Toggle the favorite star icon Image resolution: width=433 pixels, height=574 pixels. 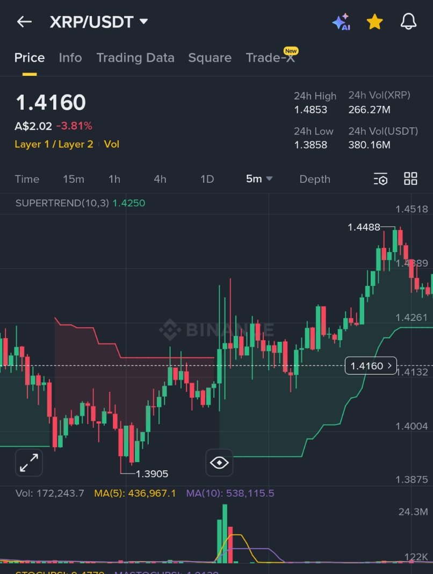pos(375,22)
